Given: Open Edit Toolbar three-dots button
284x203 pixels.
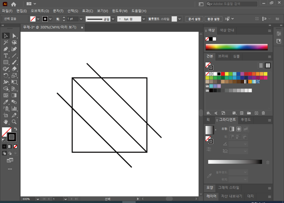Looking at the screenshot, I should click(10, 169).
